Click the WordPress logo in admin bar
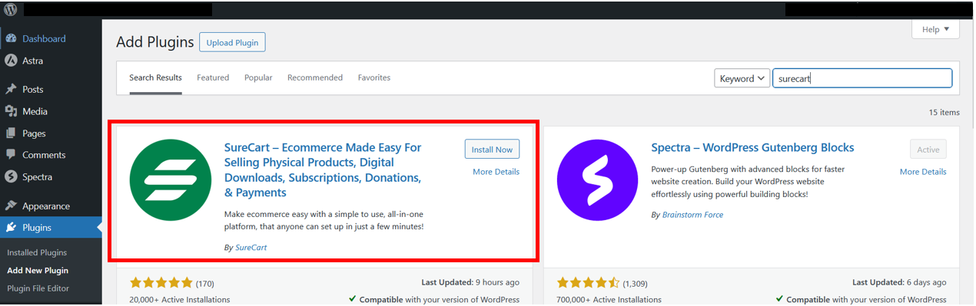Image resolution: width=976 pixels, height=306 pixels. (x=10, y=10)
